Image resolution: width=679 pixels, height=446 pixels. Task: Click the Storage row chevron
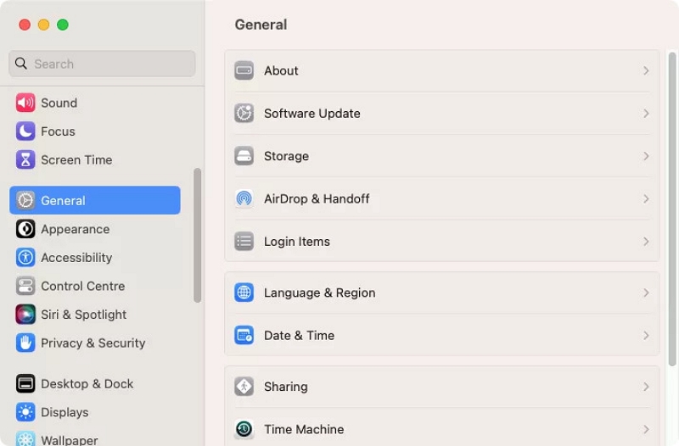tap(646, 156)
